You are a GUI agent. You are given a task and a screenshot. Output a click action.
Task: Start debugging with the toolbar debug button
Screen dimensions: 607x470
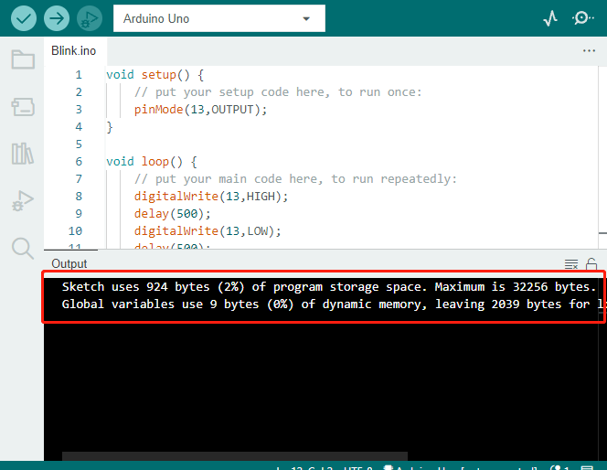tap(90, 18)
